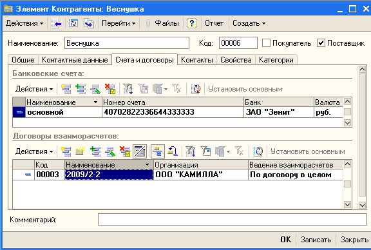The height and width of the screenshot is (250, 371).
Task: Switch to Общие tab
Action: [23, 60]
